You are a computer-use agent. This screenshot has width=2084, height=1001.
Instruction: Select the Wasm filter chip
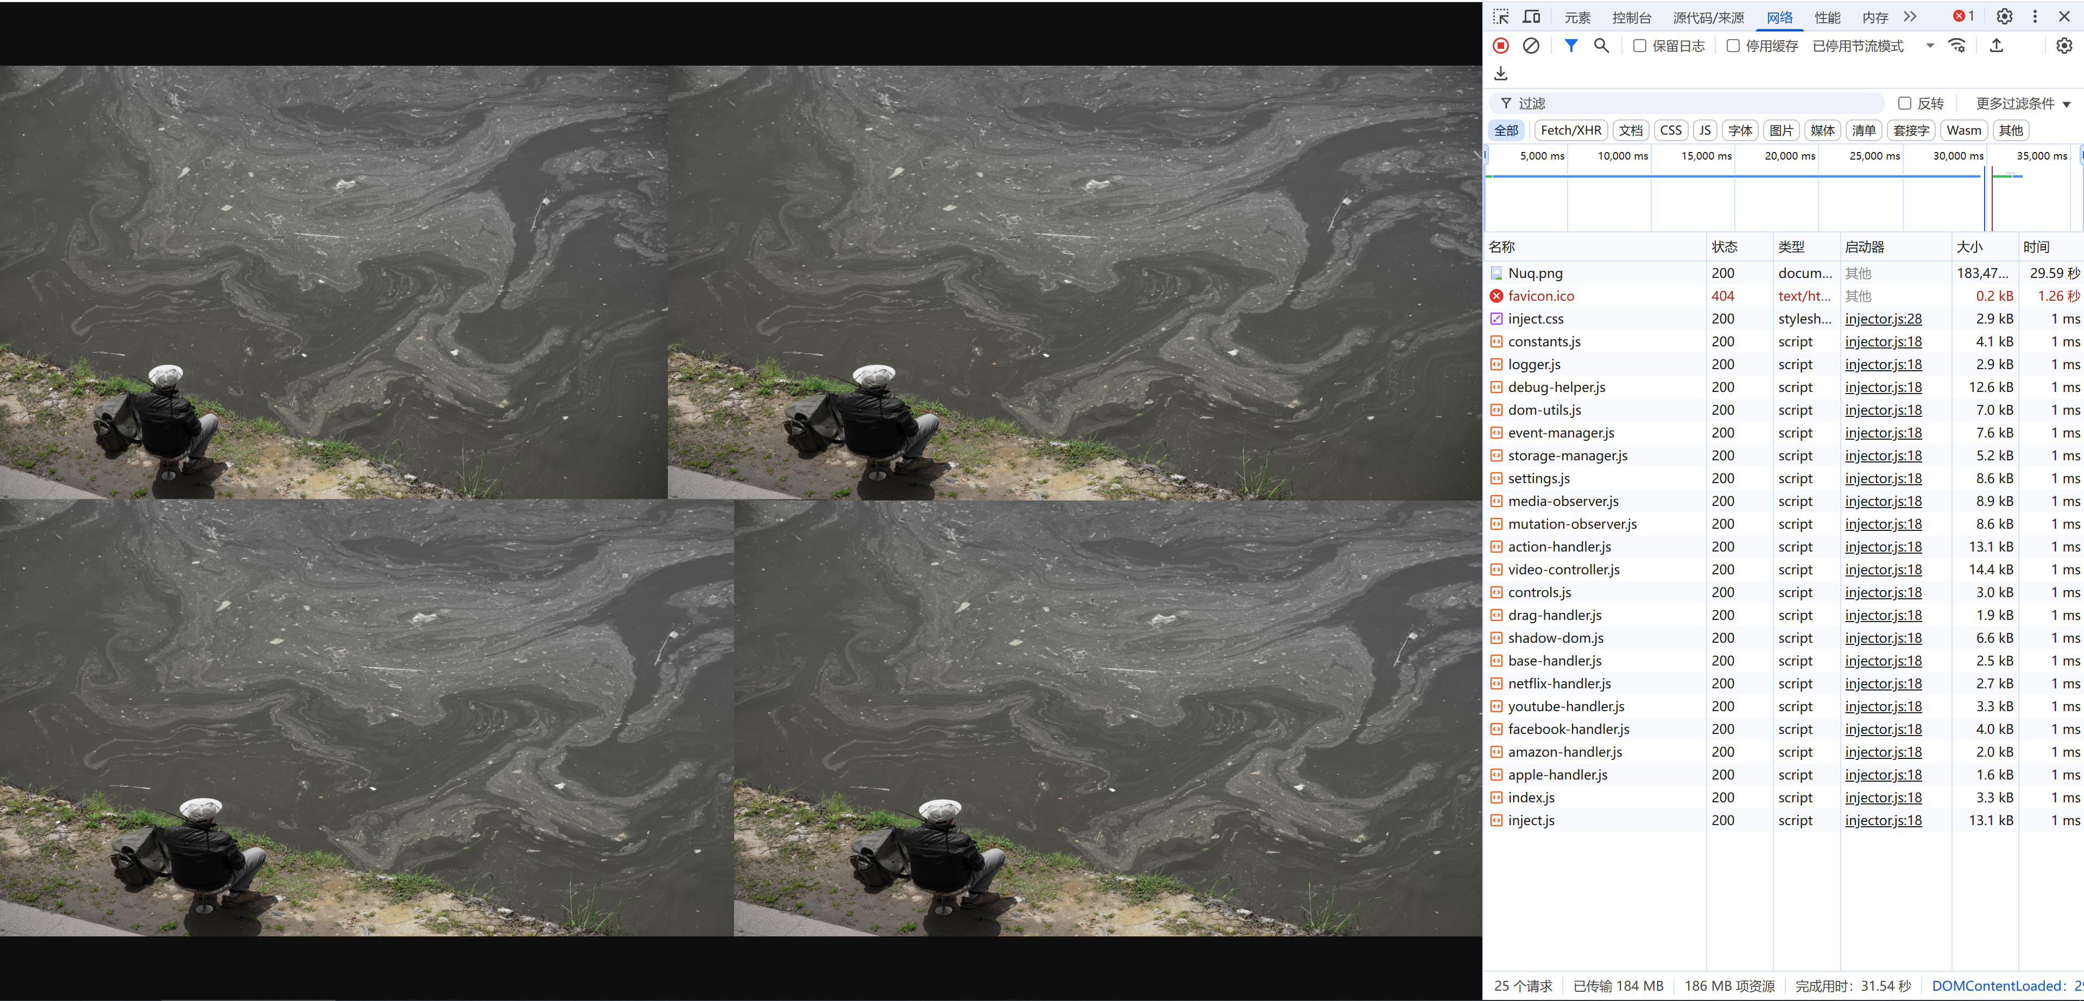[1963, 130]
